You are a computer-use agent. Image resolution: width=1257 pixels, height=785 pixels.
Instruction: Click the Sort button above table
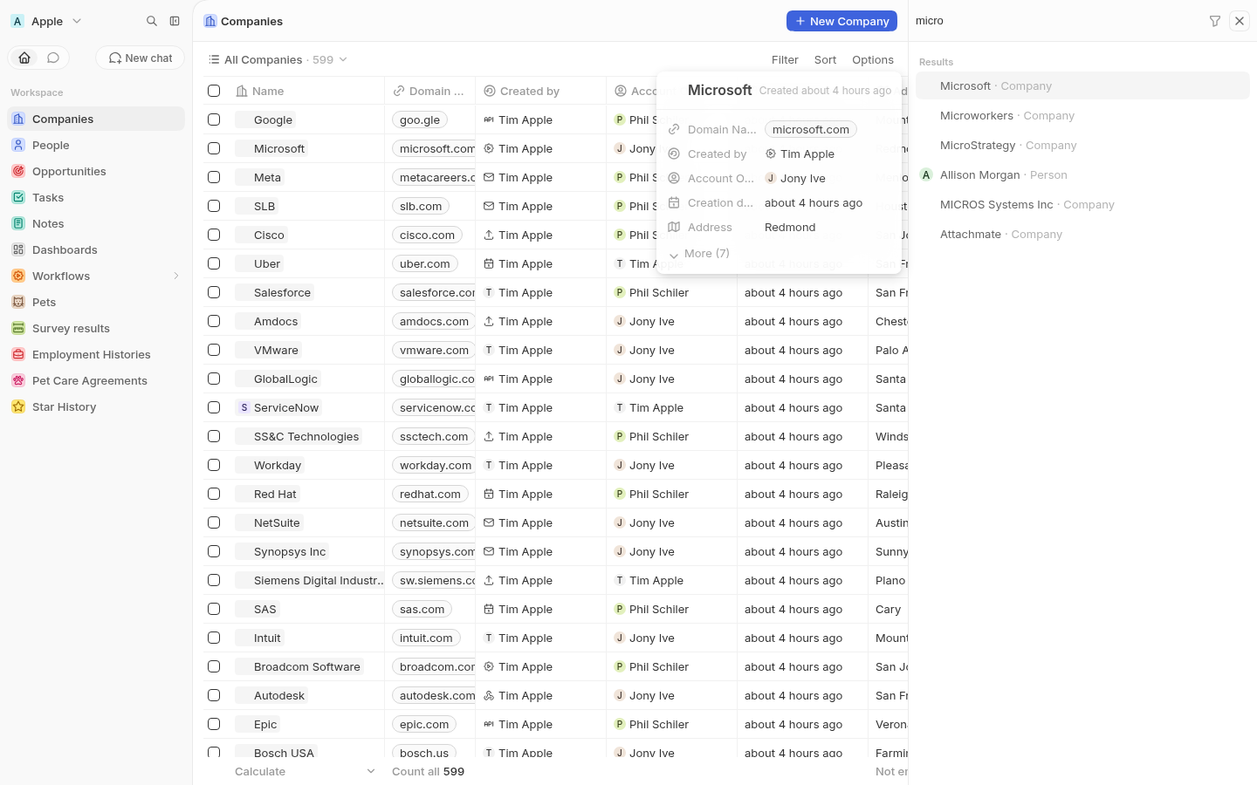coord(825,59)
